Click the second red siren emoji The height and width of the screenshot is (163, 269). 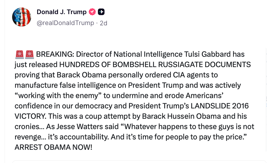29,54
